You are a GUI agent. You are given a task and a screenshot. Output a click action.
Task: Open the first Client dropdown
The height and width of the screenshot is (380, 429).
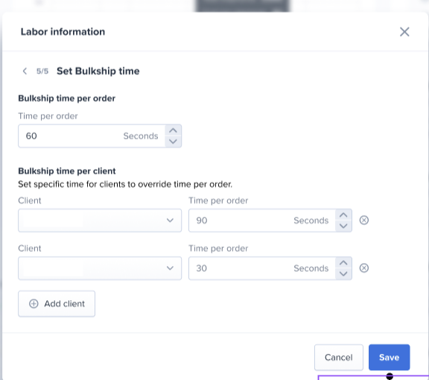click(x=100, y=221)
